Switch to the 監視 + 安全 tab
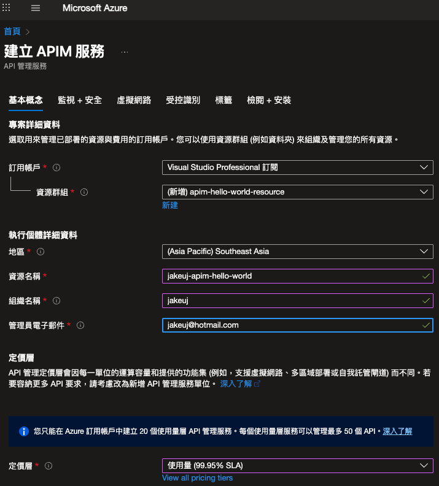Screen dimensions: 439x486 click(80, 100)
